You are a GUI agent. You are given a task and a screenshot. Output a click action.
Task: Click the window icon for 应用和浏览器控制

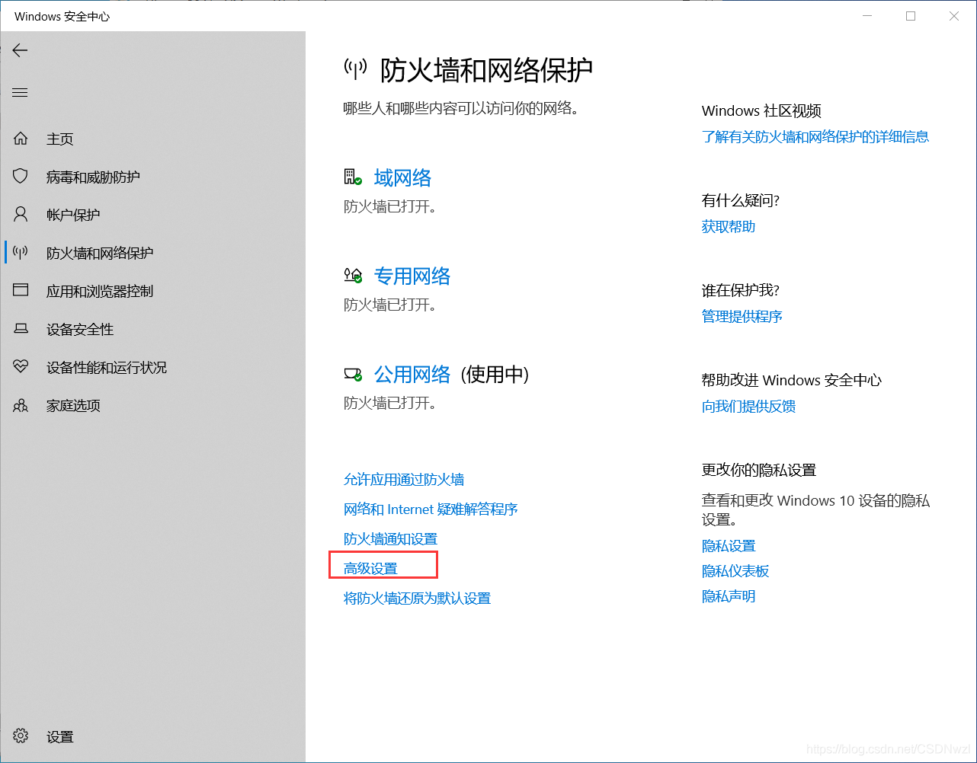point(21,290)
